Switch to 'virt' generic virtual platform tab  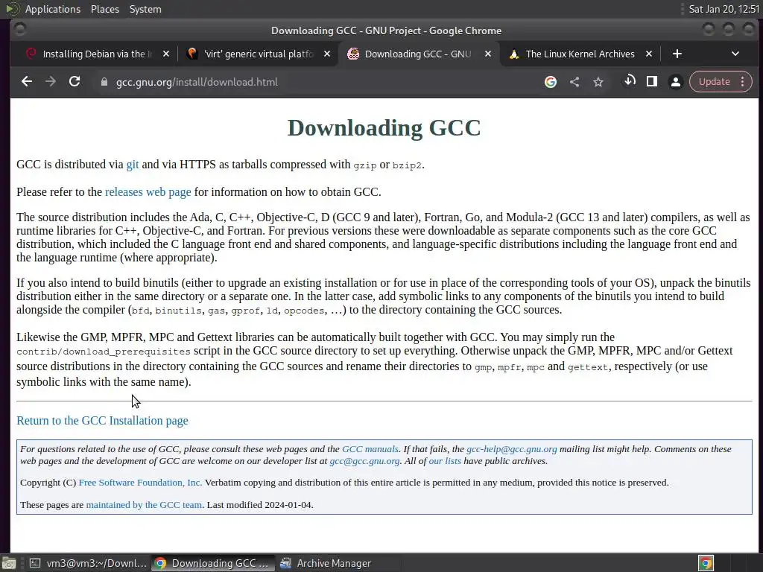[x=258, y=54]
